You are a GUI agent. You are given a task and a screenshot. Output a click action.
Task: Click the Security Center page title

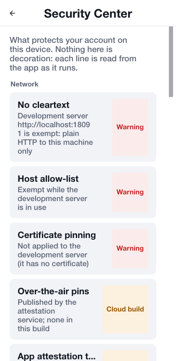88,13
